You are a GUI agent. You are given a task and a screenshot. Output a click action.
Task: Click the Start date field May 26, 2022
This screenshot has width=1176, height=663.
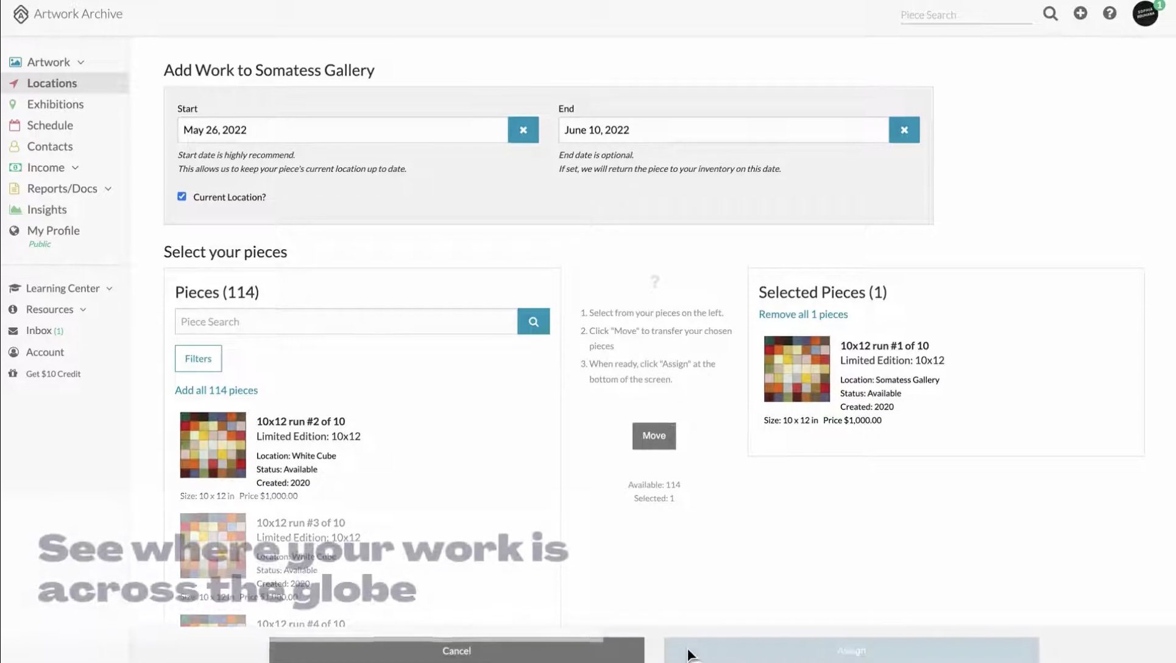[x=342, y=130]
